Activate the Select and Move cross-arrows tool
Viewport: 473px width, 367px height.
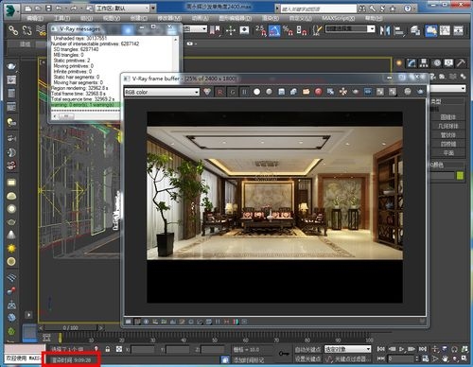[x=231, y=30]
